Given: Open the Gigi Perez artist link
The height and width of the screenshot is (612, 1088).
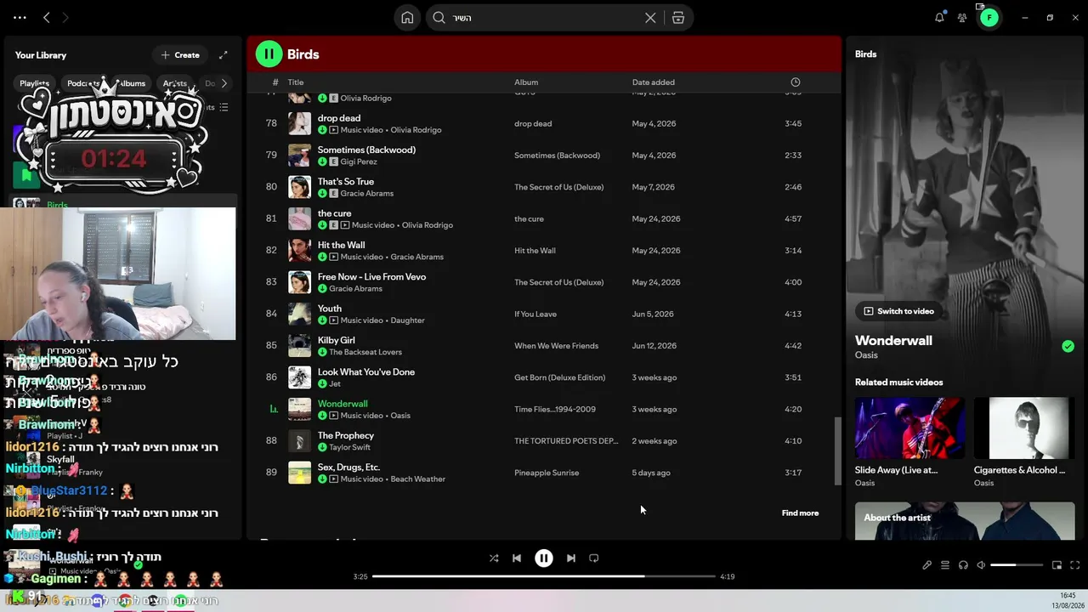Looking at the screenshot, I should click(x=358, y=161).
